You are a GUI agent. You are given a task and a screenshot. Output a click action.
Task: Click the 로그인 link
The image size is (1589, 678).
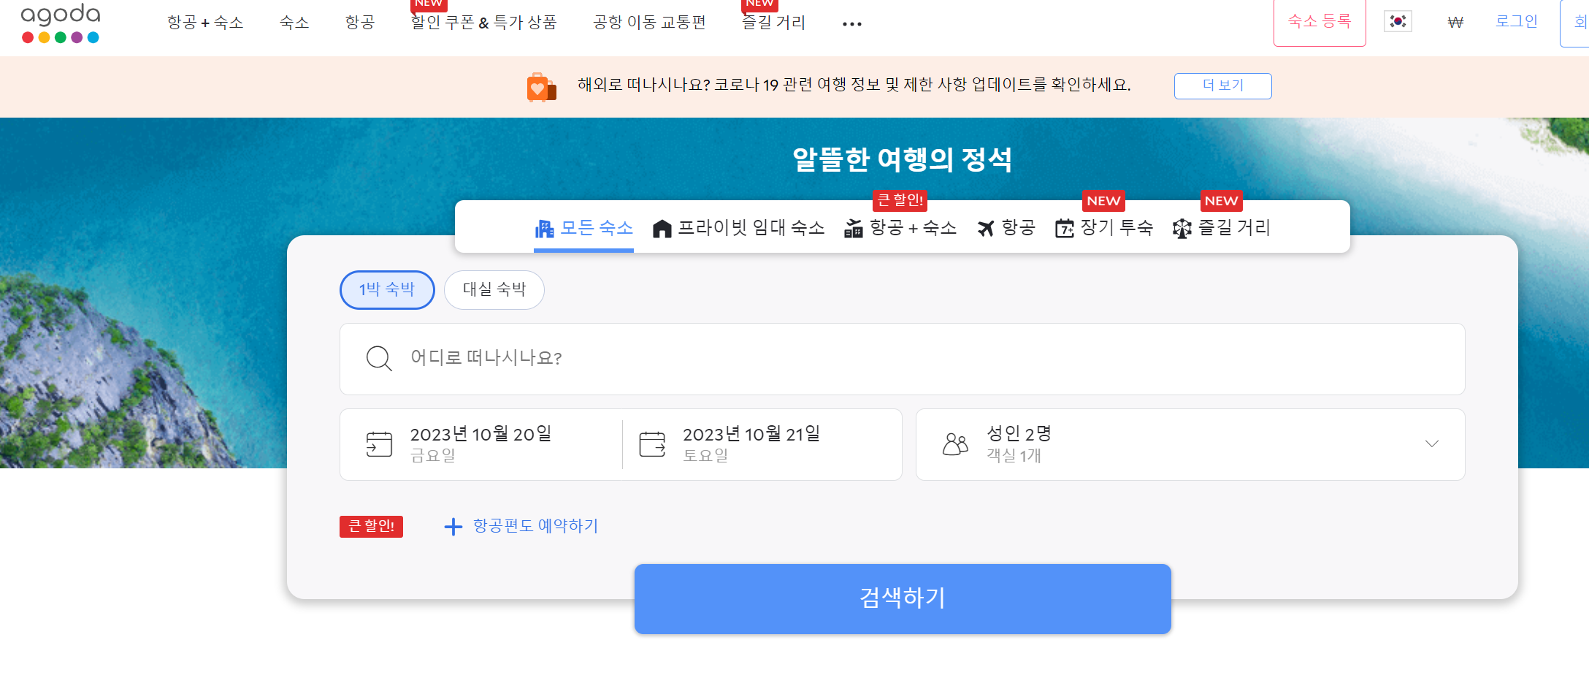pos(1516,21)
